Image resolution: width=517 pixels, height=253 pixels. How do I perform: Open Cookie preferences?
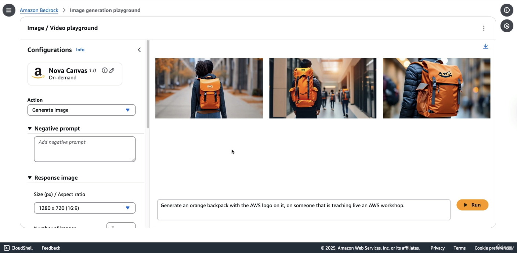coord(493,248)
